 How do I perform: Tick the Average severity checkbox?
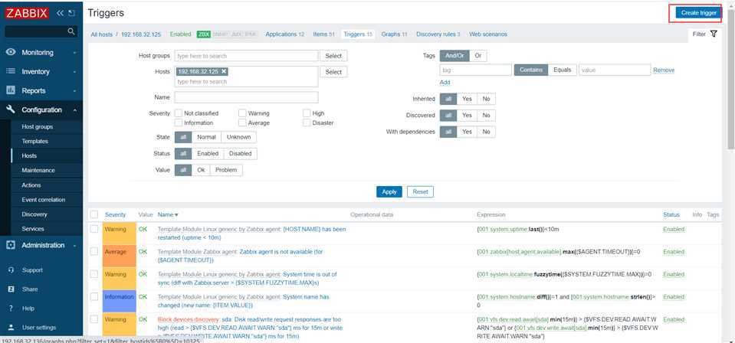tap(242, 122)
